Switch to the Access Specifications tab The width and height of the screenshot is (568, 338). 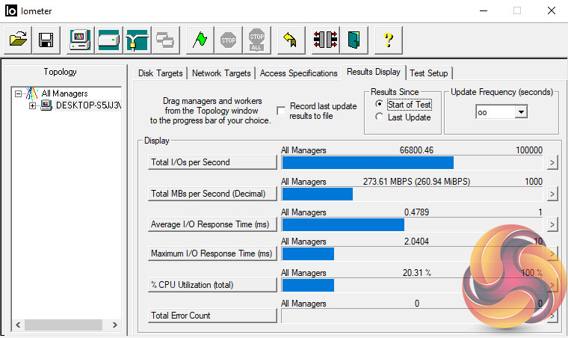click(x=298, y=73)
